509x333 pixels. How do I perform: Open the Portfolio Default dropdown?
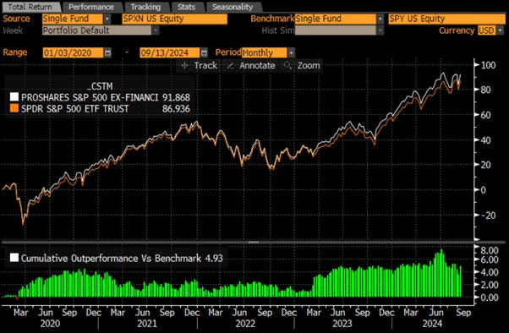coord(96,30)
